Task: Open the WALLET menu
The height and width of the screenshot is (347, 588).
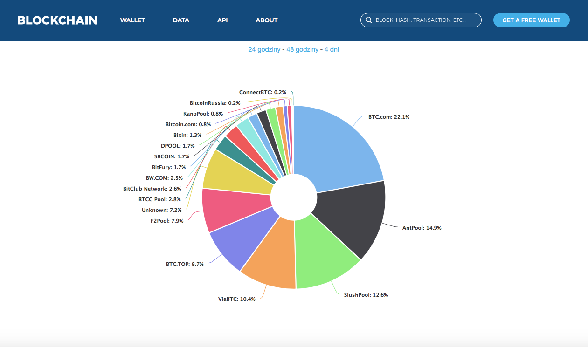Action: click(132, 20)
